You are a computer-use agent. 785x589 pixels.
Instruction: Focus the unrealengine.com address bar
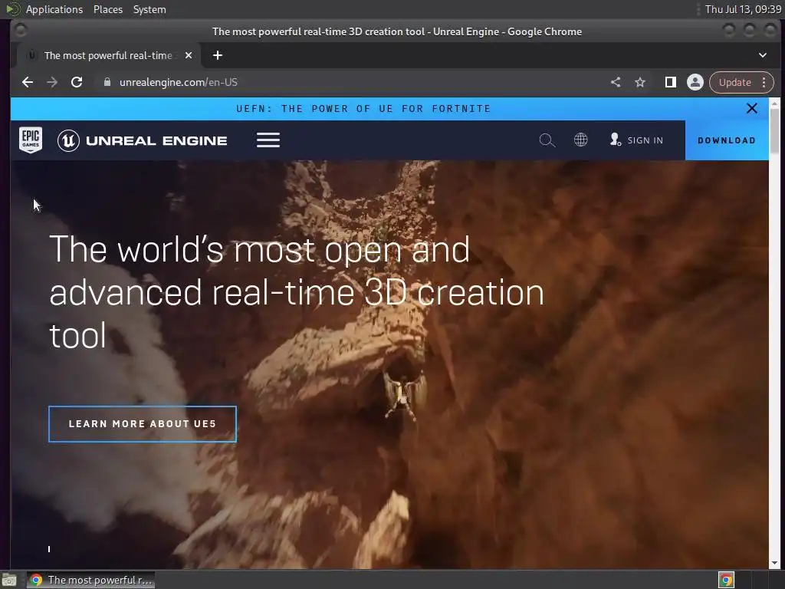350,82
